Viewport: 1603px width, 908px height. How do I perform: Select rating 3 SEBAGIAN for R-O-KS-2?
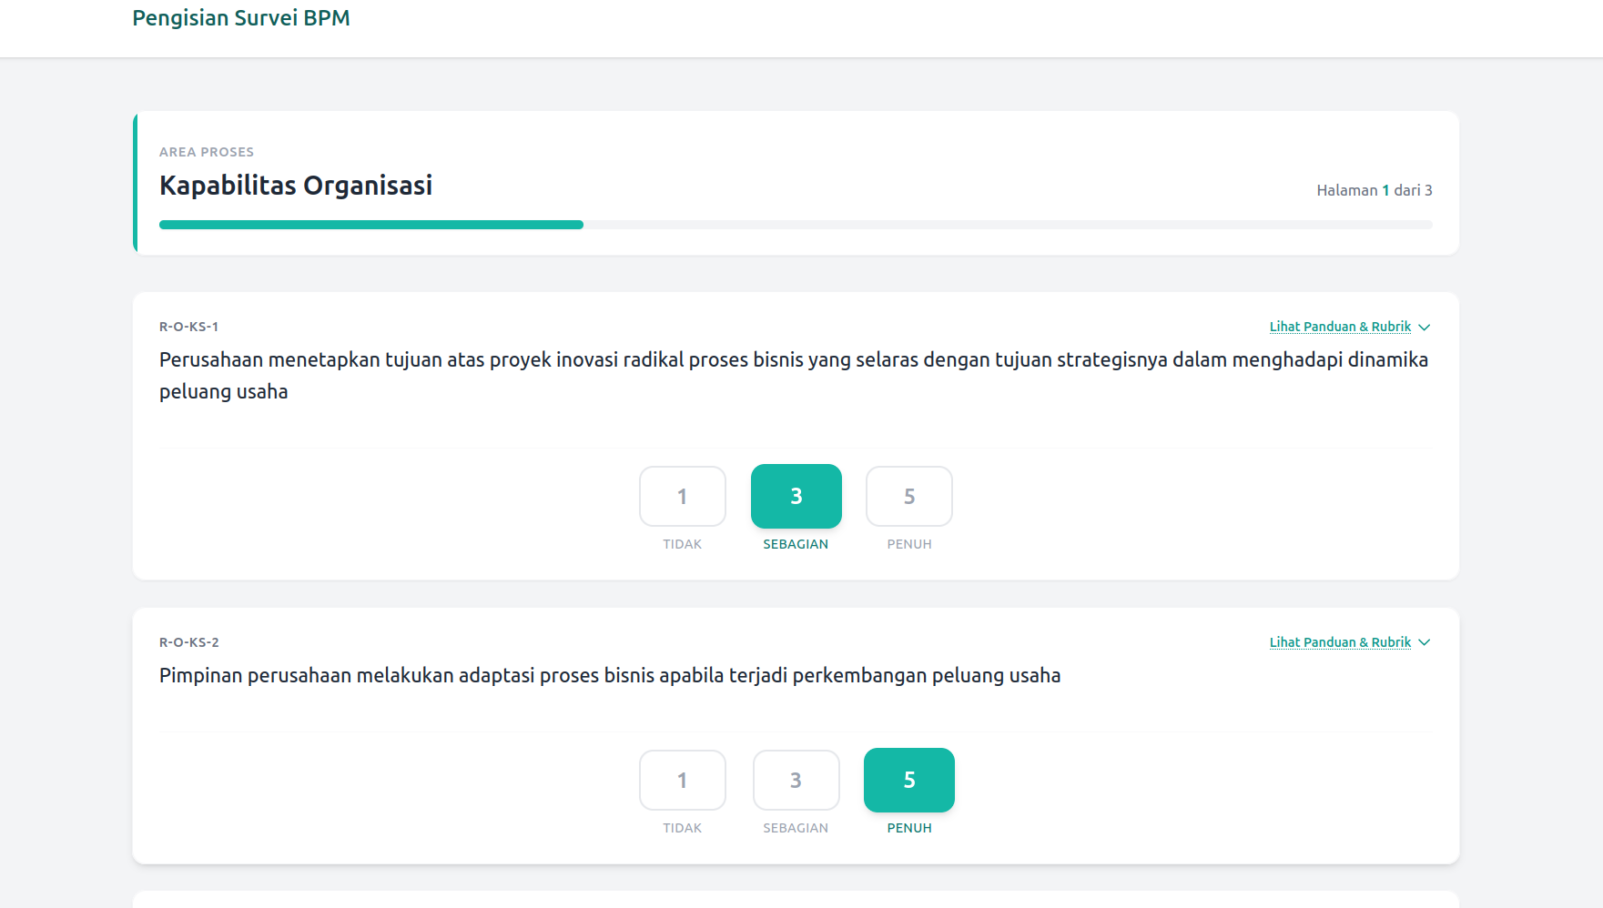(x=796, y=780)
